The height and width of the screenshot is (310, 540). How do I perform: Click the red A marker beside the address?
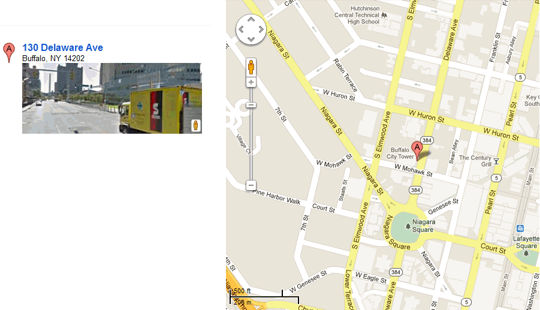click(x=9, y=52)
